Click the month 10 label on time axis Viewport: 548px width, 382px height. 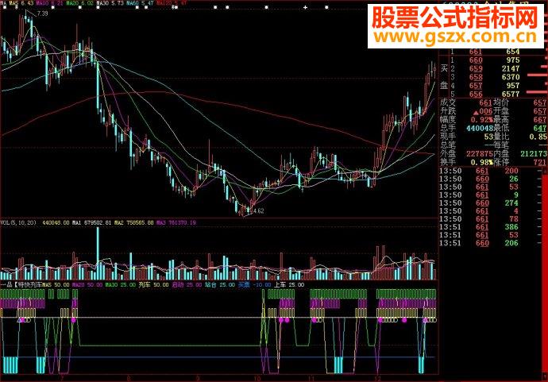tap(257, 378)
